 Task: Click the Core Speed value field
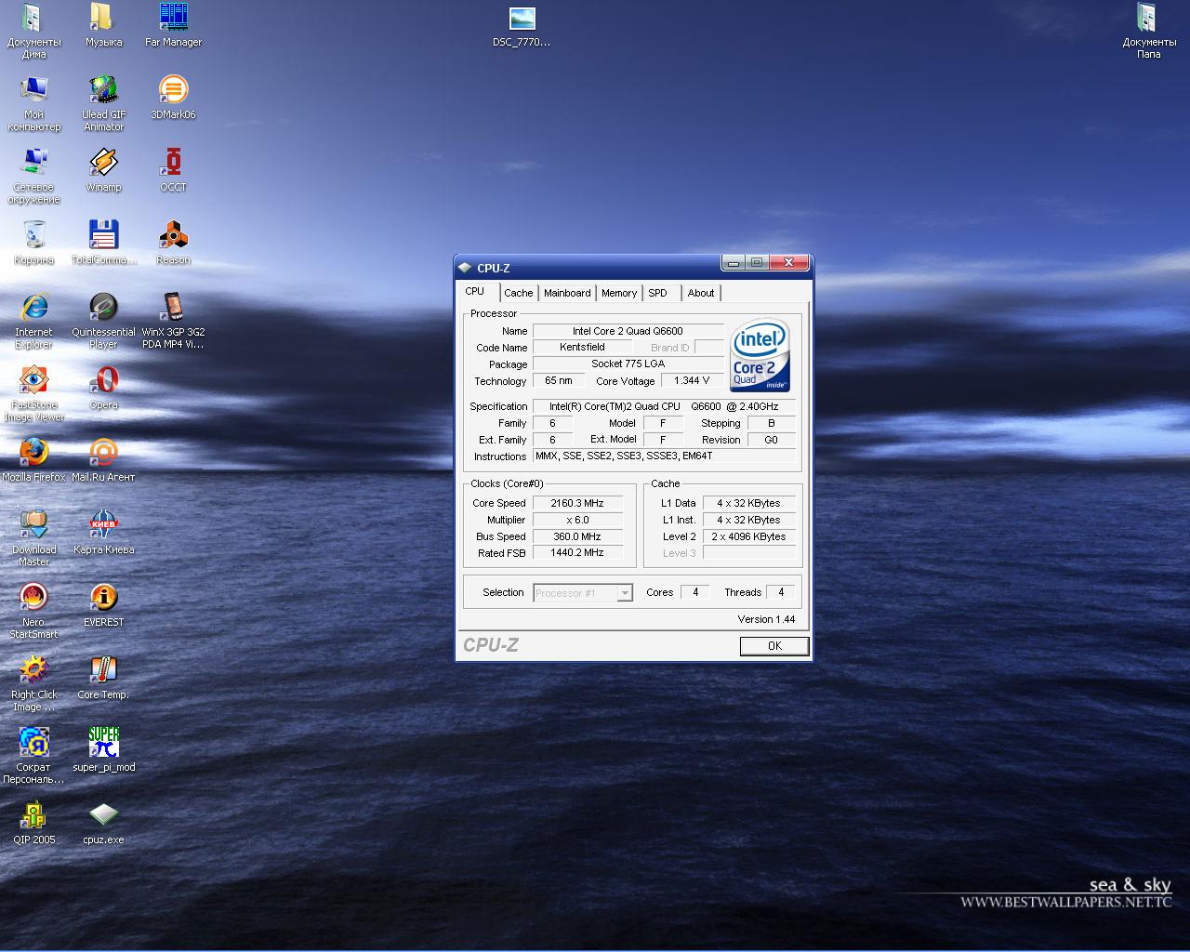[577, 503]
